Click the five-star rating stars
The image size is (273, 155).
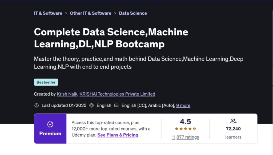click(186, 129)
